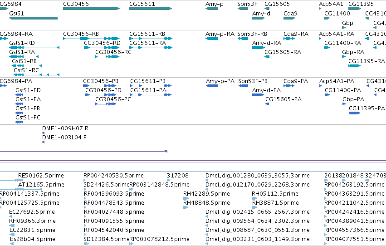The width and height of the screenshot is (386, 246).
Task: Click the Cda9 gene label
Action: 290,13
